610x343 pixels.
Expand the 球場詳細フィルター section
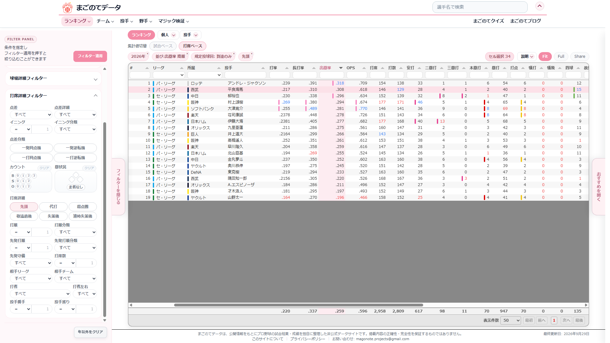53,79
